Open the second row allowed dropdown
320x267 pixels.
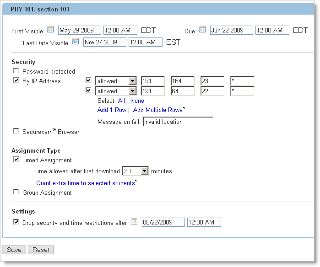[132, 91]
